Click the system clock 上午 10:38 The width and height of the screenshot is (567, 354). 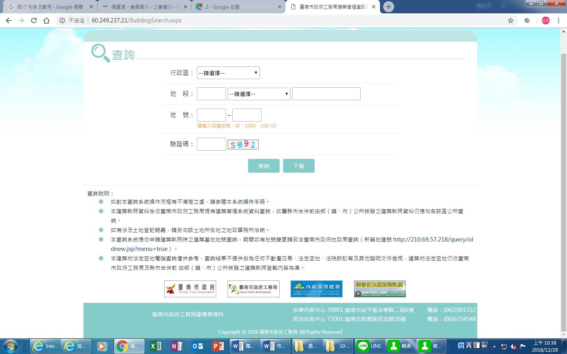click(545, 346)
